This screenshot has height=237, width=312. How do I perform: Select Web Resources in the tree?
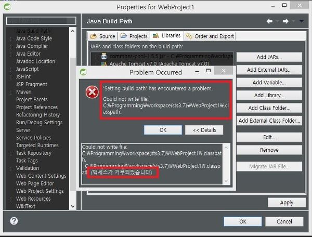tap(33, 199)
